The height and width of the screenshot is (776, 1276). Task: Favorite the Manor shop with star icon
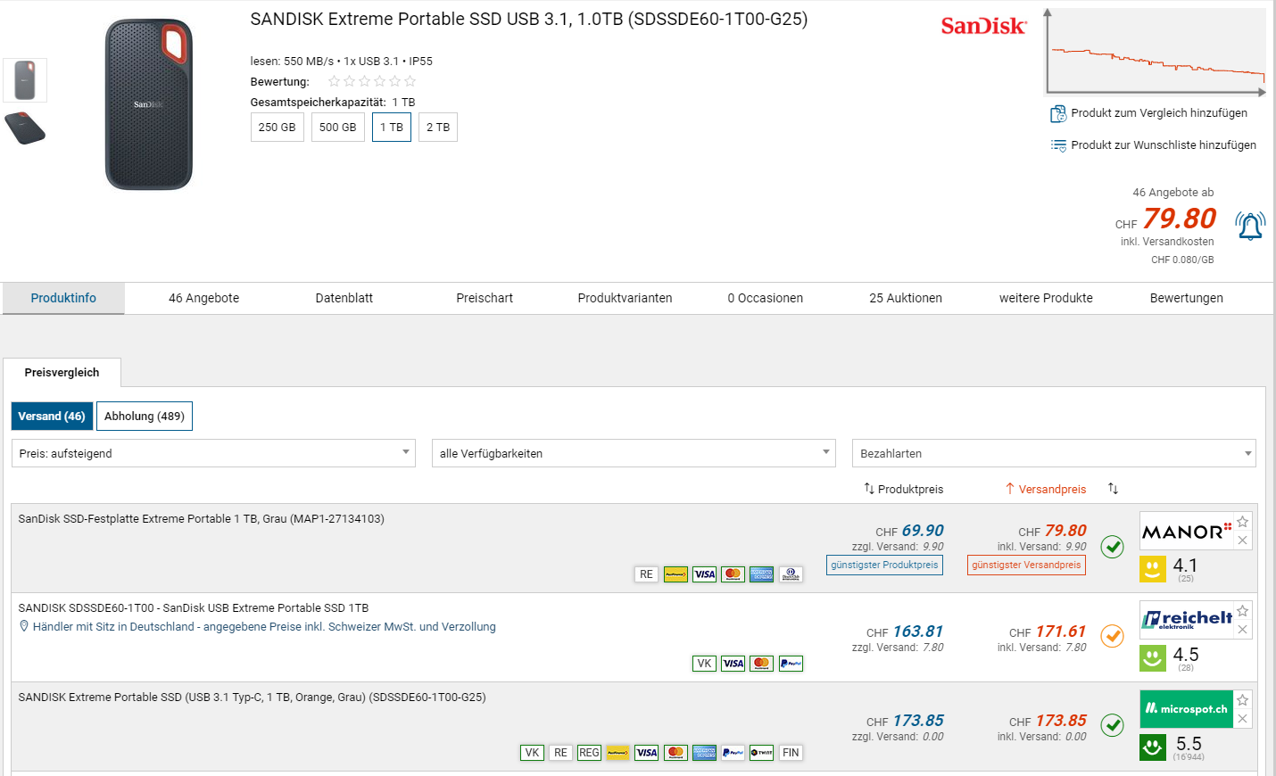pyautogui.click(x=1243, y=522)
